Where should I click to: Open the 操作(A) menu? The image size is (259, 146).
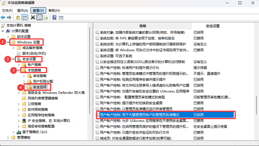tap(22, 10)
